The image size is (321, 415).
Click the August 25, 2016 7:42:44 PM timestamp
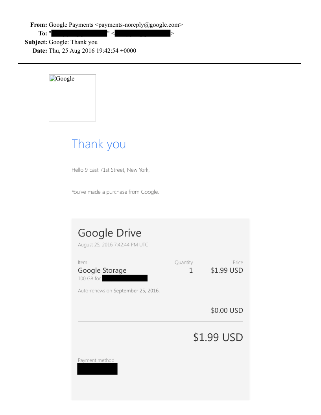(x=113, y=245)
